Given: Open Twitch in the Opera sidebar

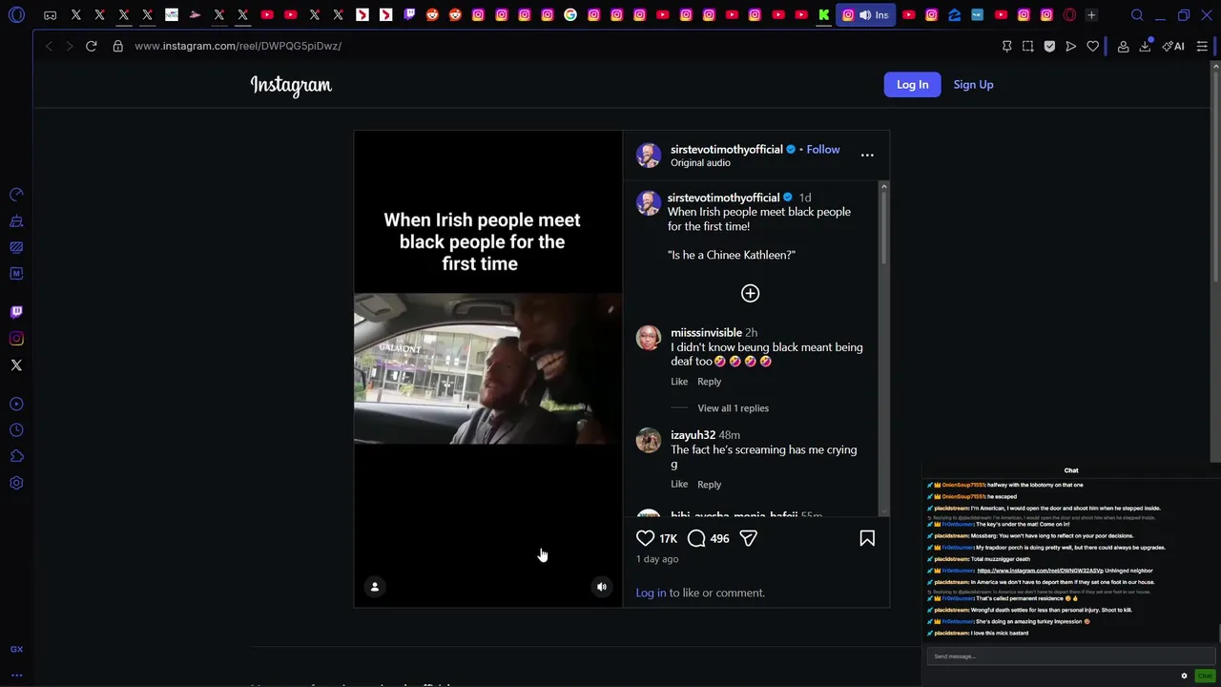Looking at the screenshot, I should [x=16, y=312].
